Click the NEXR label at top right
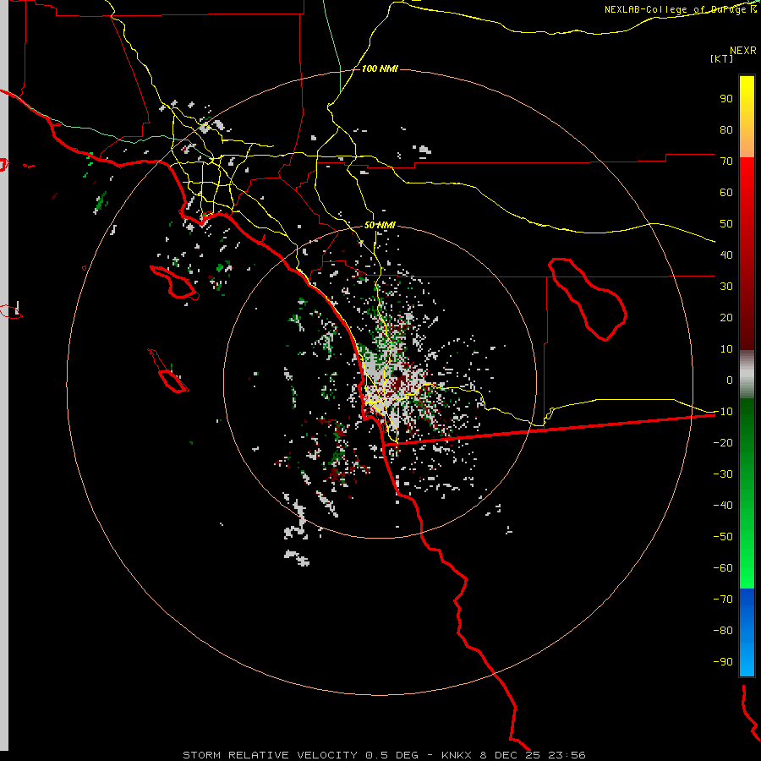The image size is (761, 761). tap(743, 51)
